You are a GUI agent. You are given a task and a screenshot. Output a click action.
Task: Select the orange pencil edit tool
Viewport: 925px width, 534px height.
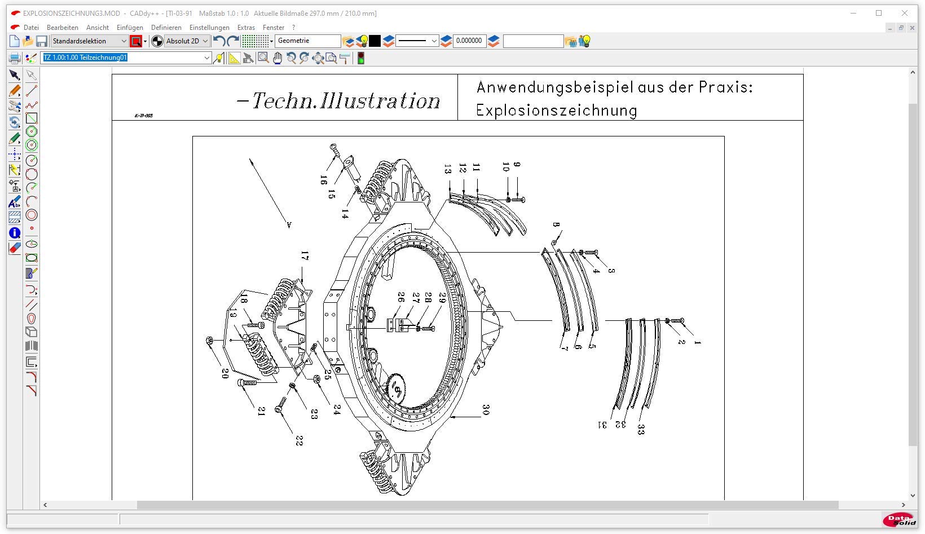click(15, 91)
